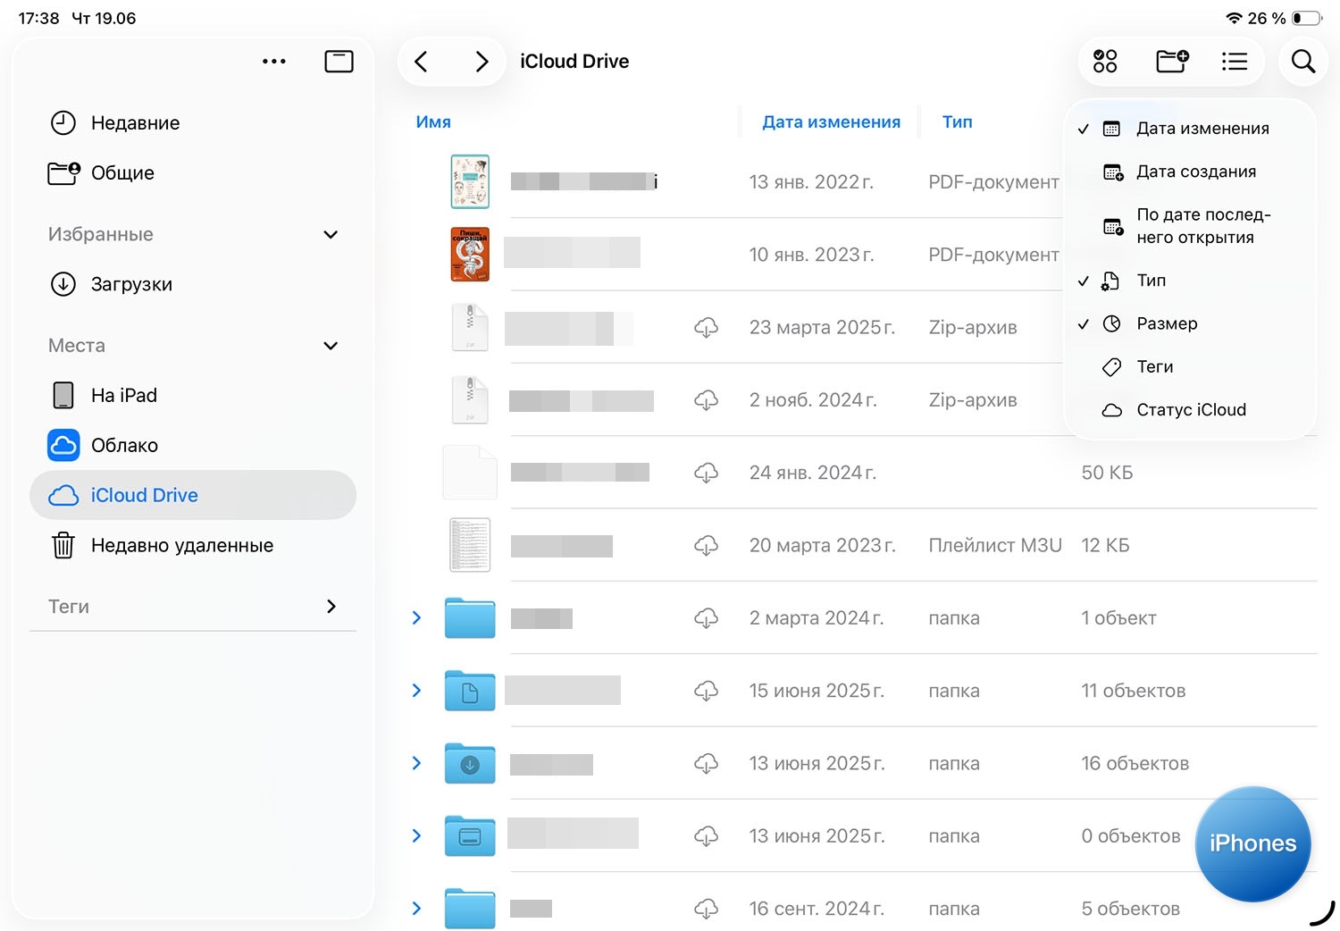
Task: Go back with the left arrow
Action: point(422,62)
